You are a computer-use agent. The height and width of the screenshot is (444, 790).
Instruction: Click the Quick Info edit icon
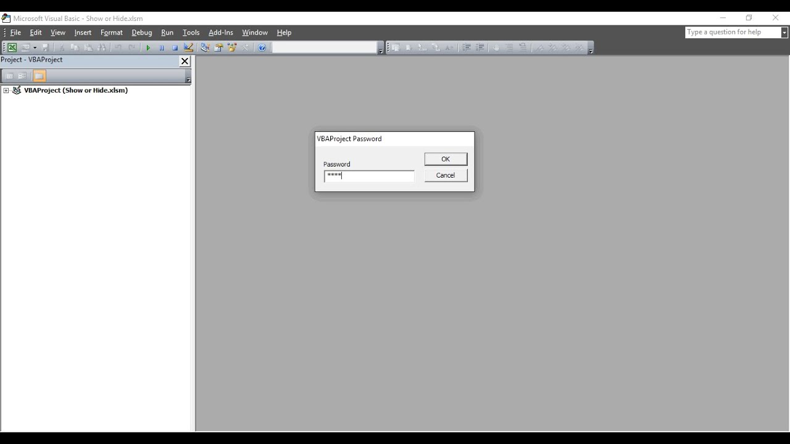(x=422, y=47)
